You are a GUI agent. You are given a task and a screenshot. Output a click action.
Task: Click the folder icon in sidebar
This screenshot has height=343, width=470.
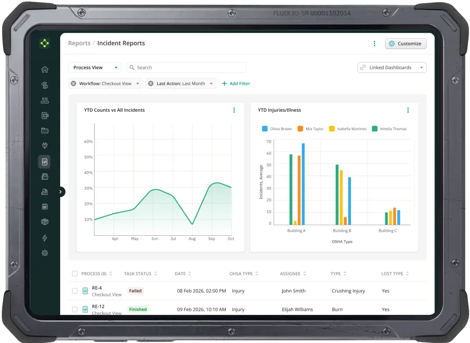(x=44, y=131)
